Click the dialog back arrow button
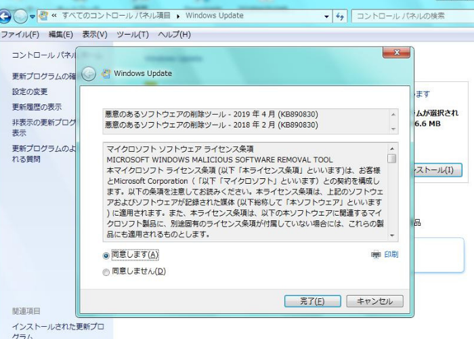This screenshot has height=339, width=474. pyautogui.click(x=89, y=73)
